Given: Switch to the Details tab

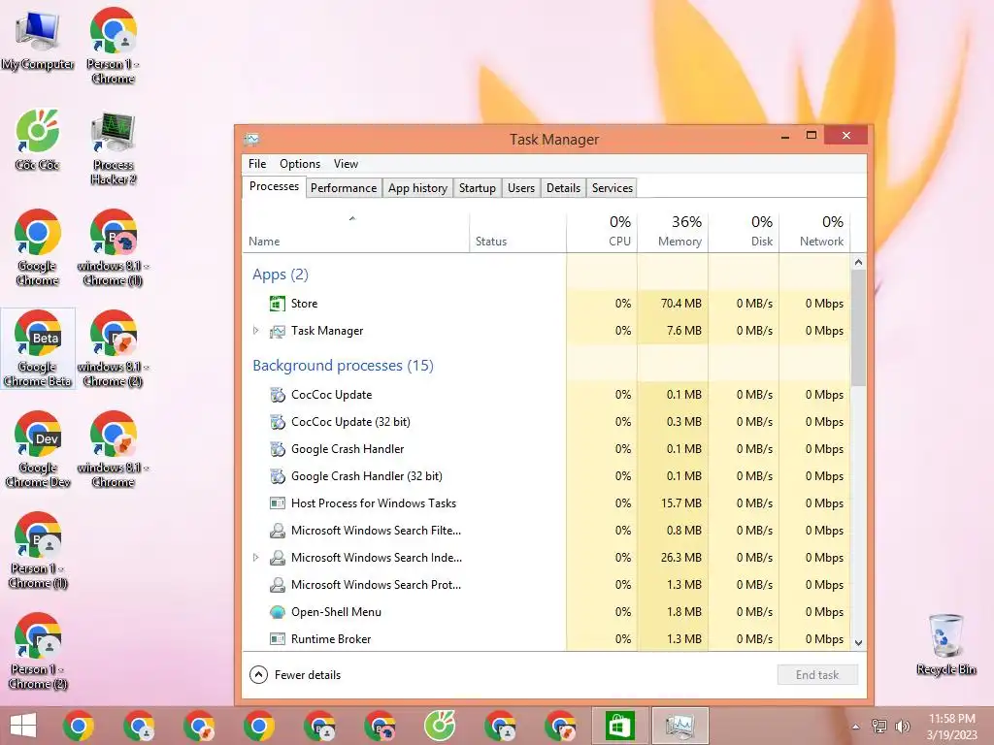Looking at the screenshot, I should tap(564, 188).
